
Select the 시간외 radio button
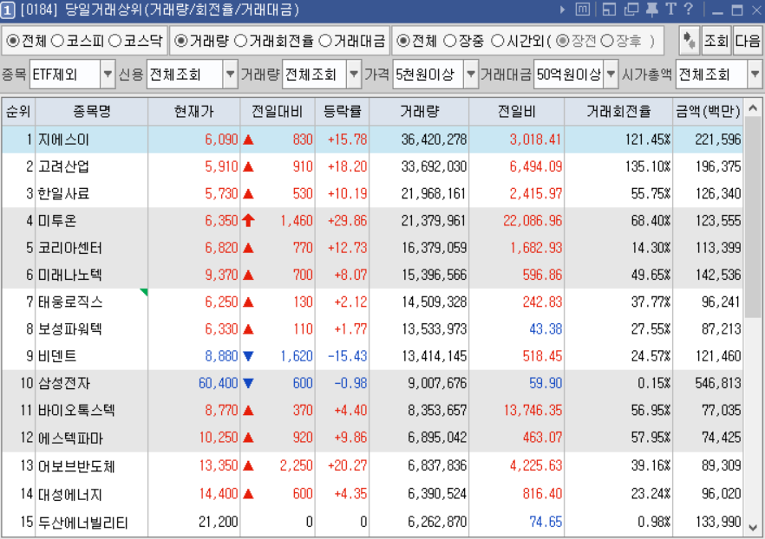point(497,41)
